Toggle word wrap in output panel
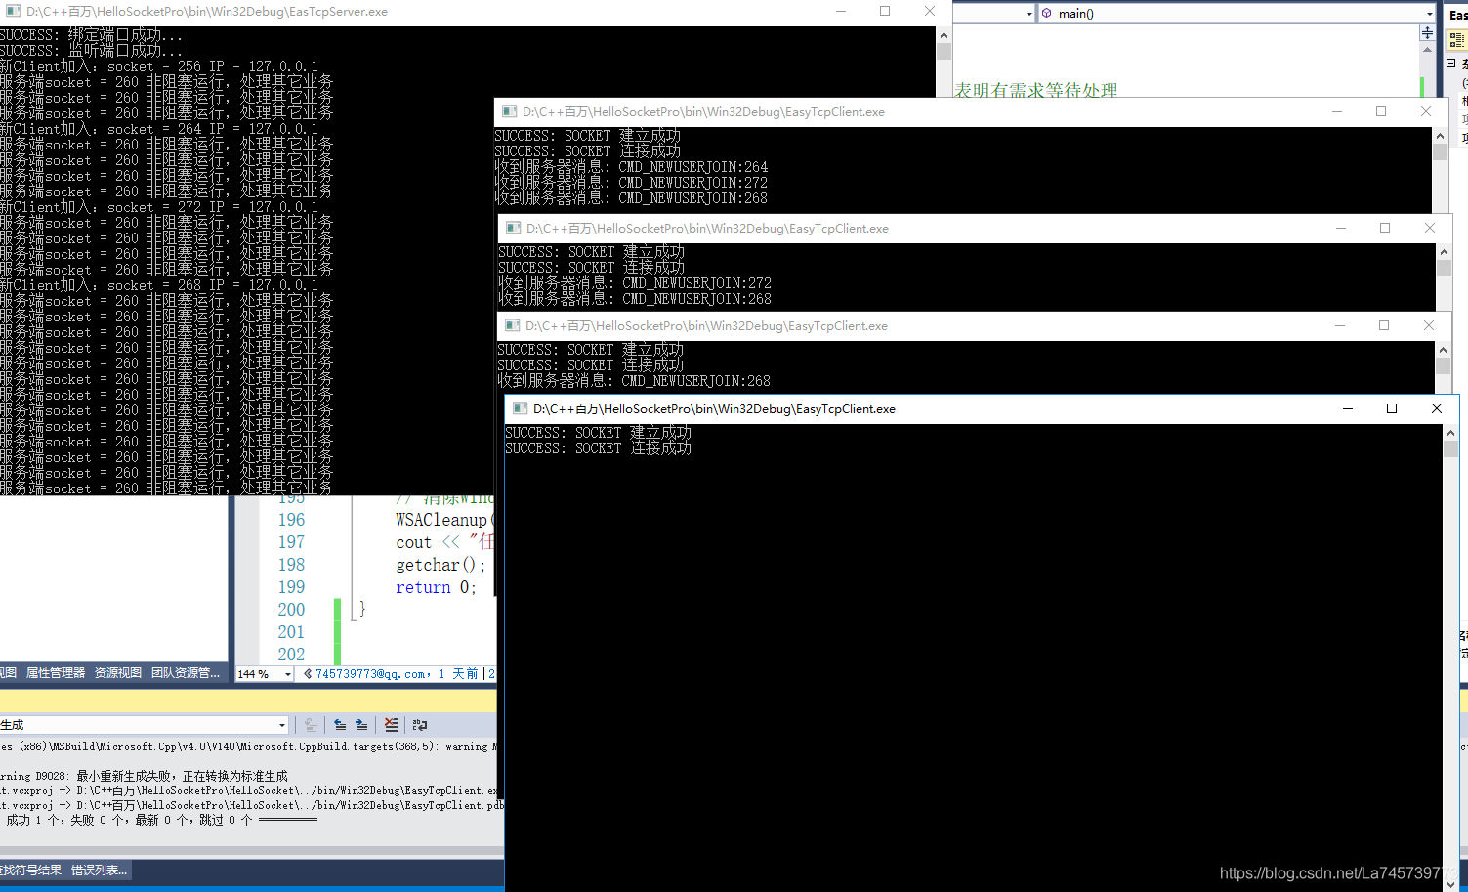This screenshot has height=892, width=1468. pyautogui.click(x=420, y=725)
